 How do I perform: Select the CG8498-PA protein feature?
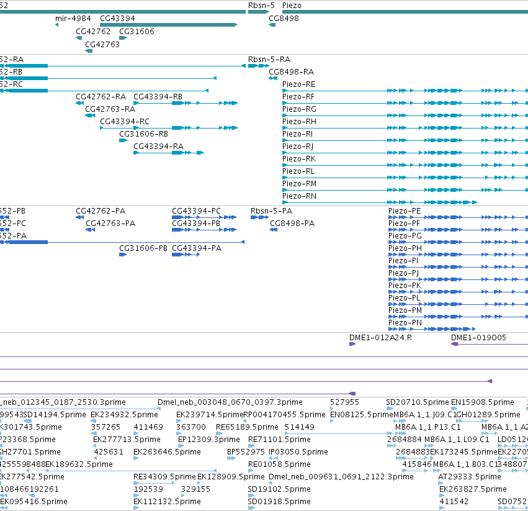(x=292, y=224)
